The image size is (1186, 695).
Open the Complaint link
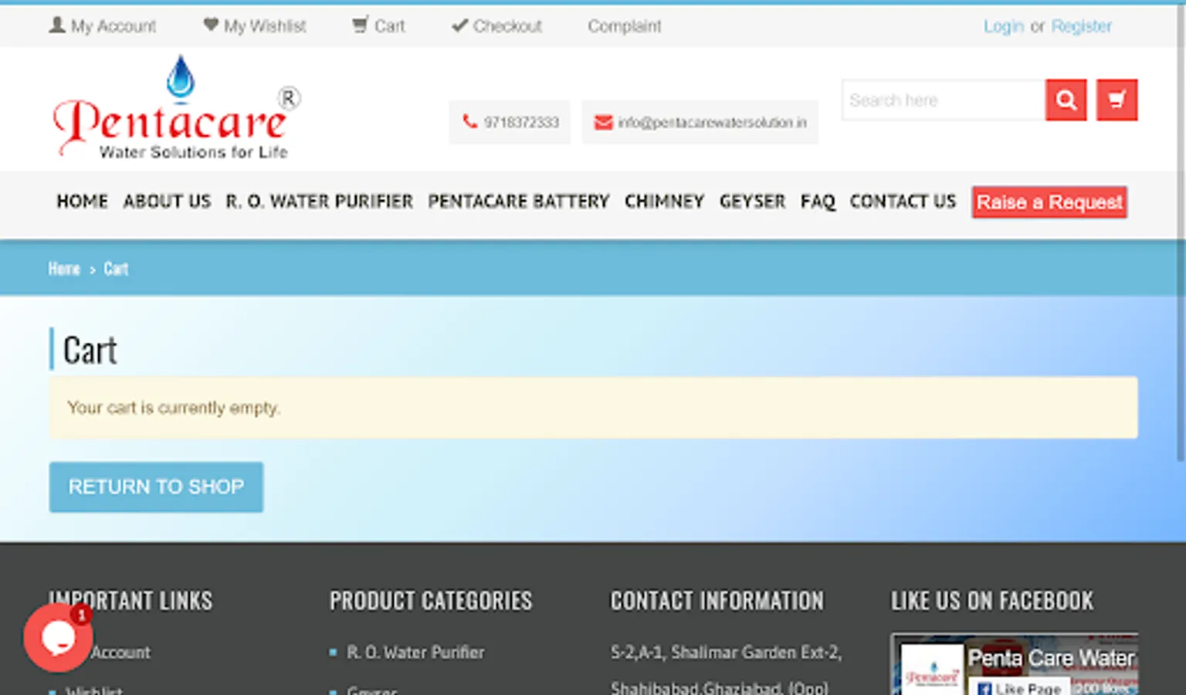coord(625,26)
